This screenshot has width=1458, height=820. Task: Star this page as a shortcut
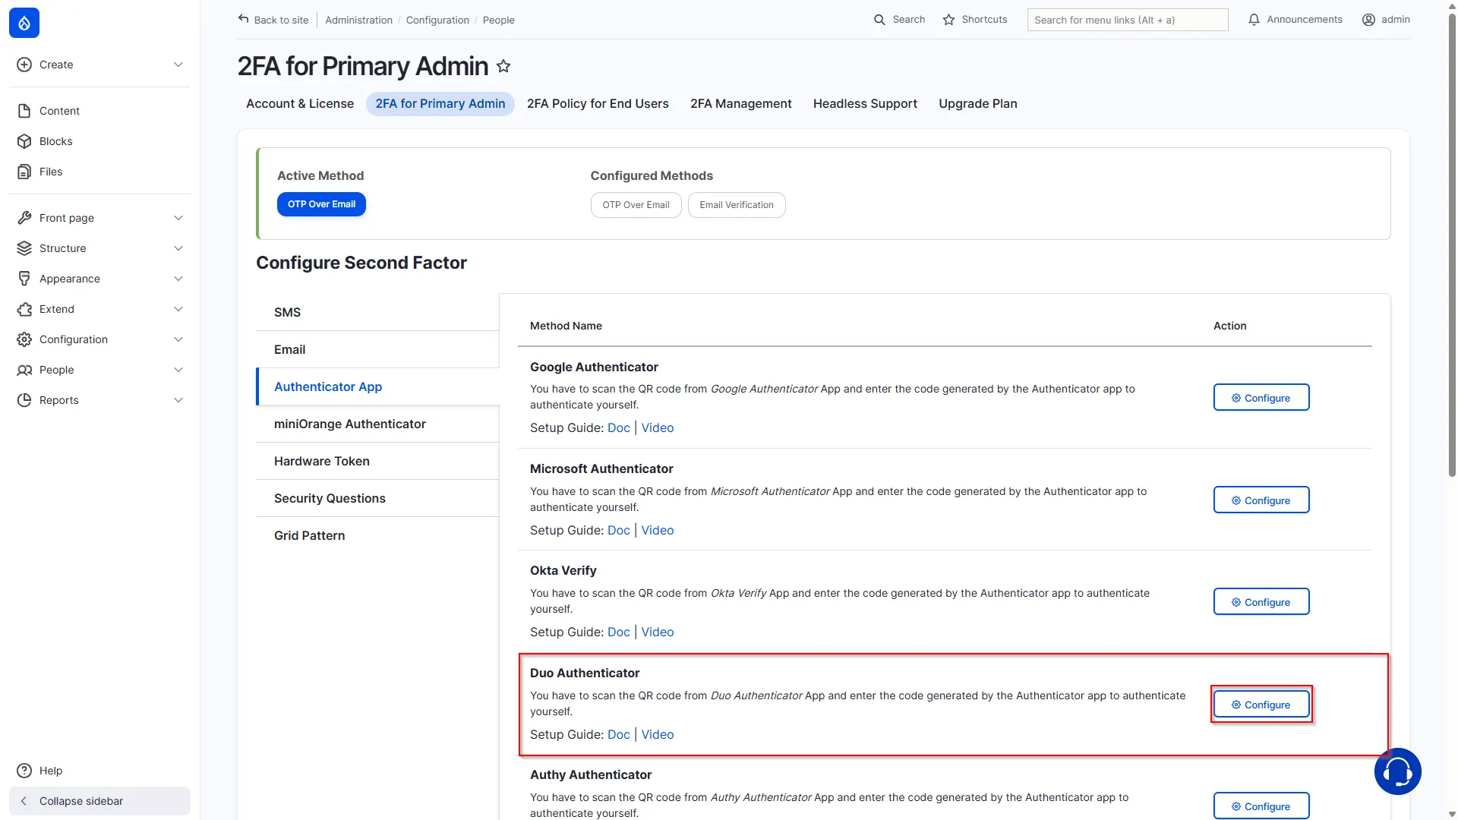(503, 66)
